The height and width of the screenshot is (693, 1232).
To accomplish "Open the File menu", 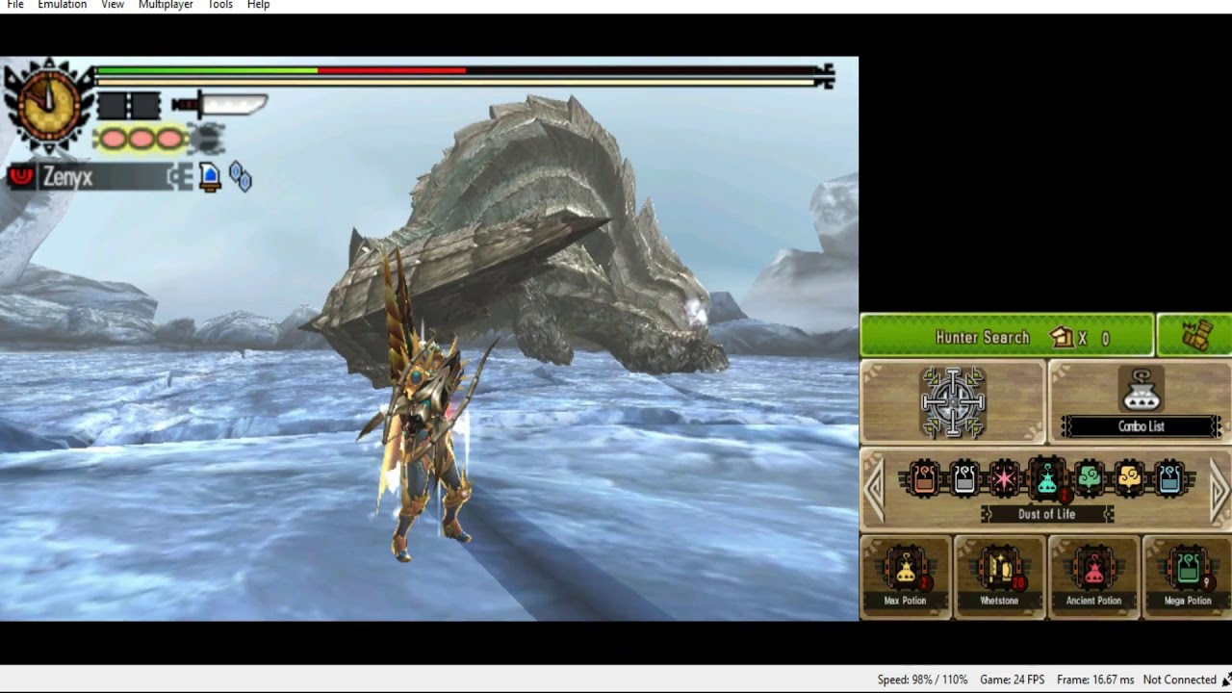I will (x=15, y=5).
